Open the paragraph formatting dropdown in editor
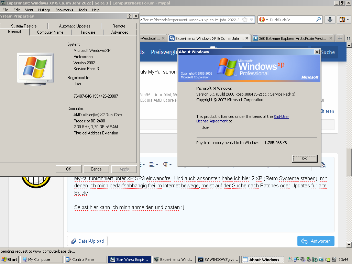Screen dimensions: 352x264 click(167, 165)
